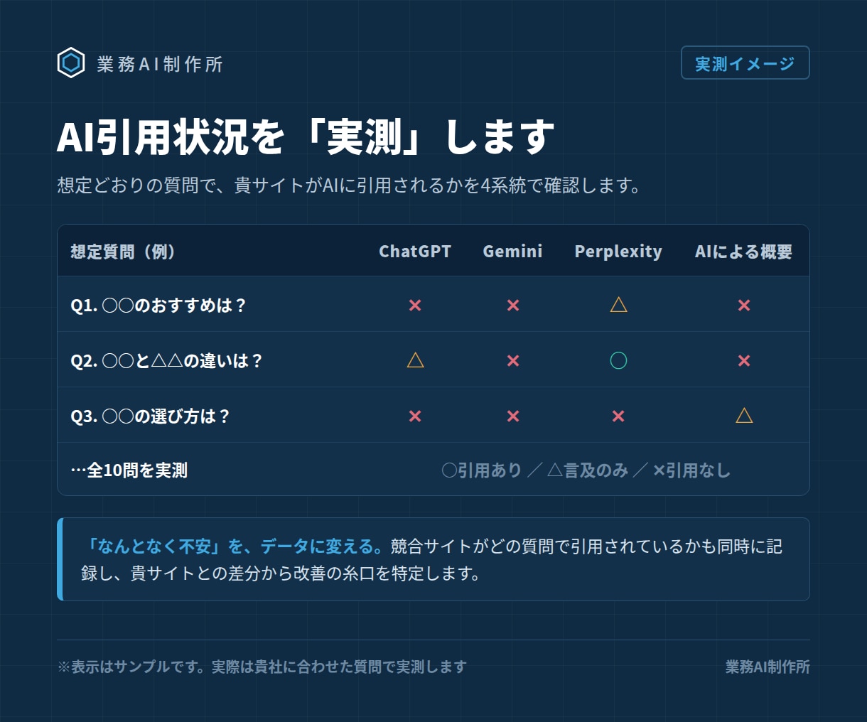Screen dimensions: 867x722
Task: Click the triangle mark for Q2 under ChatGPT
Action: pyautogui.click(x=416, y=360)
